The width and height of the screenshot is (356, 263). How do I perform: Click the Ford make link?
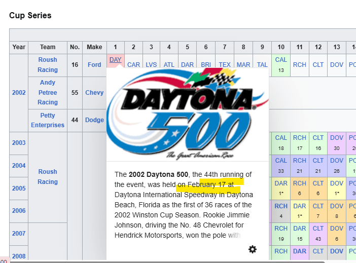94,65
